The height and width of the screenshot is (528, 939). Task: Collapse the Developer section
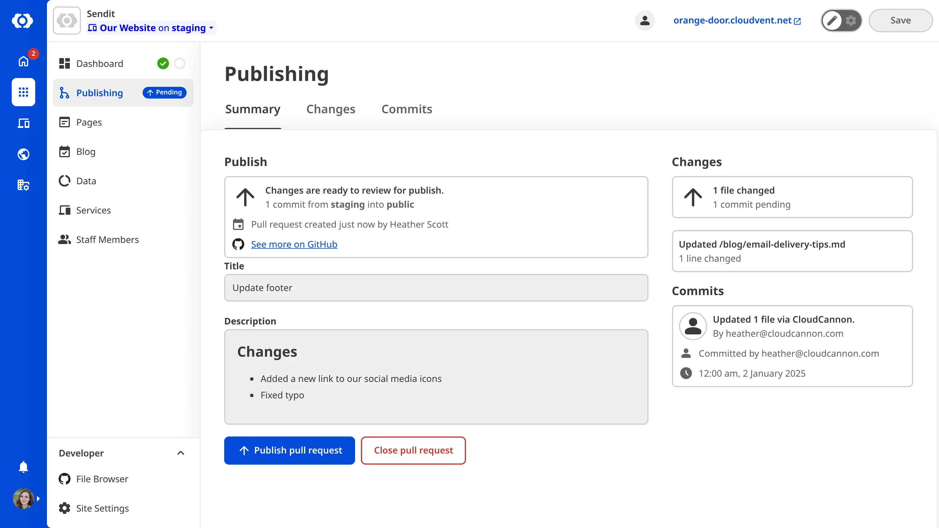(x=181, y=453)
